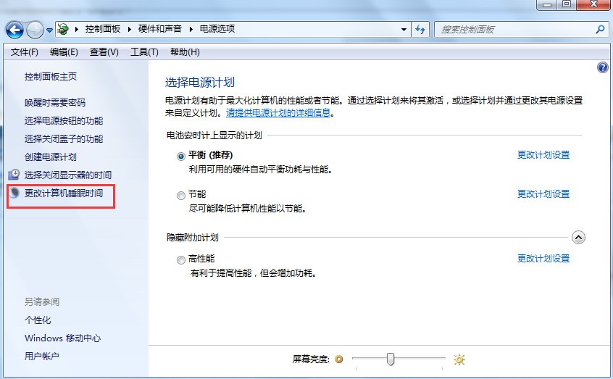
Task: Collapse the 隐藏附加计划 section
Action: coord(578,238)
